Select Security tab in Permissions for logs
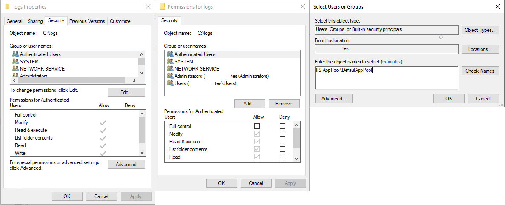This screenshot has width=505, height=205. point(169,20)
